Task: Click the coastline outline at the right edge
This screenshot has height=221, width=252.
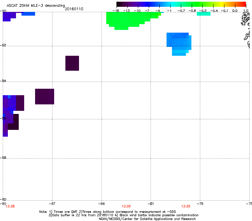Action: click(x=246, y=29)
